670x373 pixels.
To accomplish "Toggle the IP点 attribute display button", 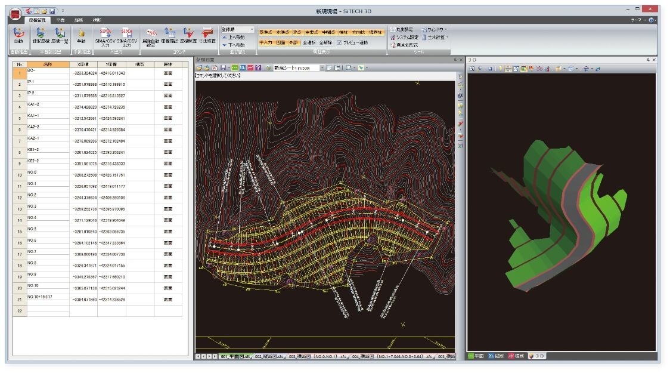I will pyautogui.click(x=297, y=32).
